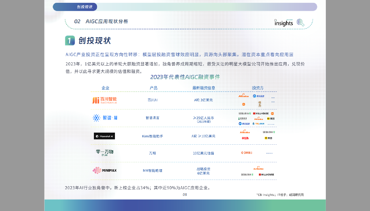This screenshot has width=370, height=211.
Task: Click the 创投现状 section heading
Action: click(95, 41)
